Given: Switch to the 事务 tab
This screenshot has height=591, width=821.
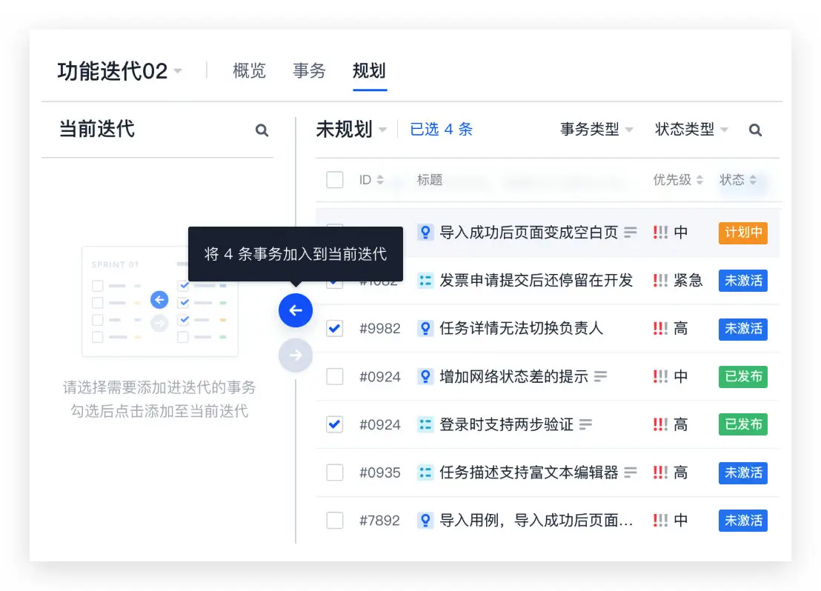Looking at the screenshot, I should pyautogui.click(x=308, y=71).
